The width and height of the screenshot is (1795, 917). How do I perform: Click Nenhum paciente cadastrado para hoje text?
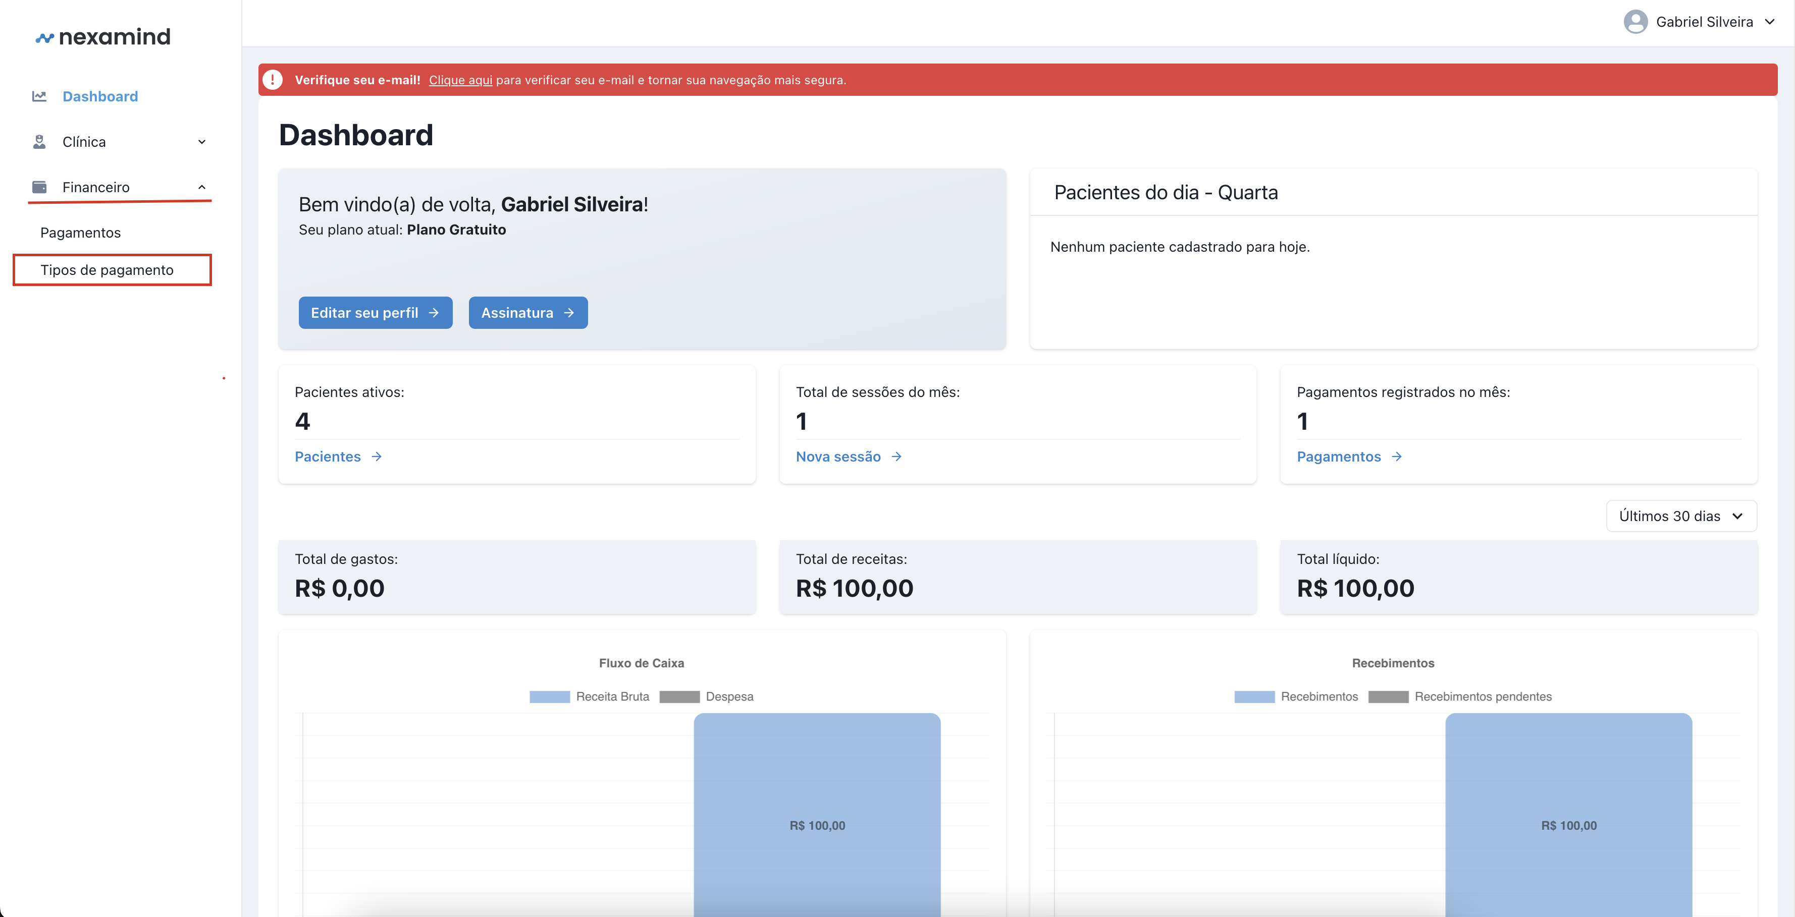click(1180, 247)
